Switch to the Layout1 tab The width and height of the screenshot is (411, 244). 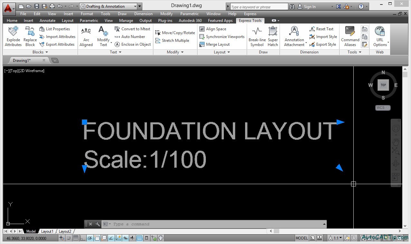coord(47,231)
